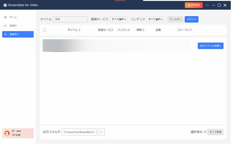Image resolution: width=231 pixels, height=144 pixels.
Task: Expand the 動画サービス すべて選択 dropdown
Action: pyautogui.click(x=119, y=19)
